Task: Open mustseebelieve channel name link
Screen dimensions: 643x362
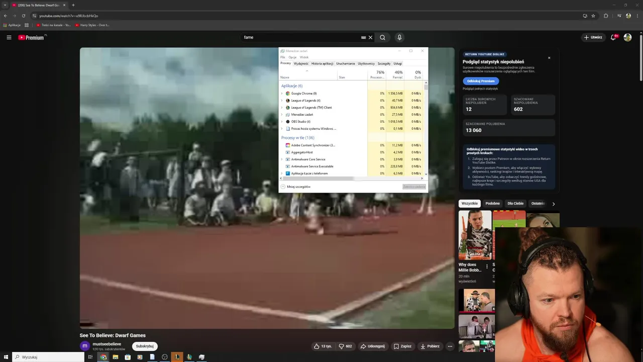Action: 107,344
